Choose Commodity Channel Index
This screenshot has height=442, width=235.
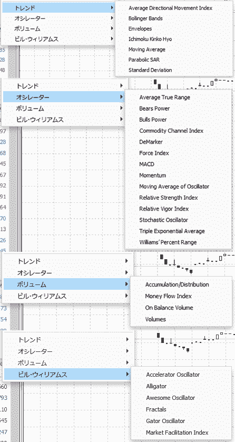[171, 131]
